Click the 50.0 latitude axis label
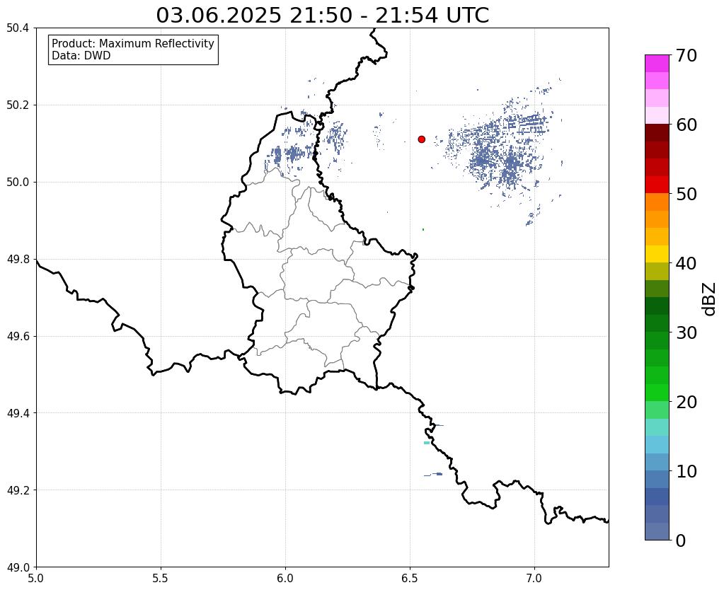The image size is (724, 590). click(18, 183)
